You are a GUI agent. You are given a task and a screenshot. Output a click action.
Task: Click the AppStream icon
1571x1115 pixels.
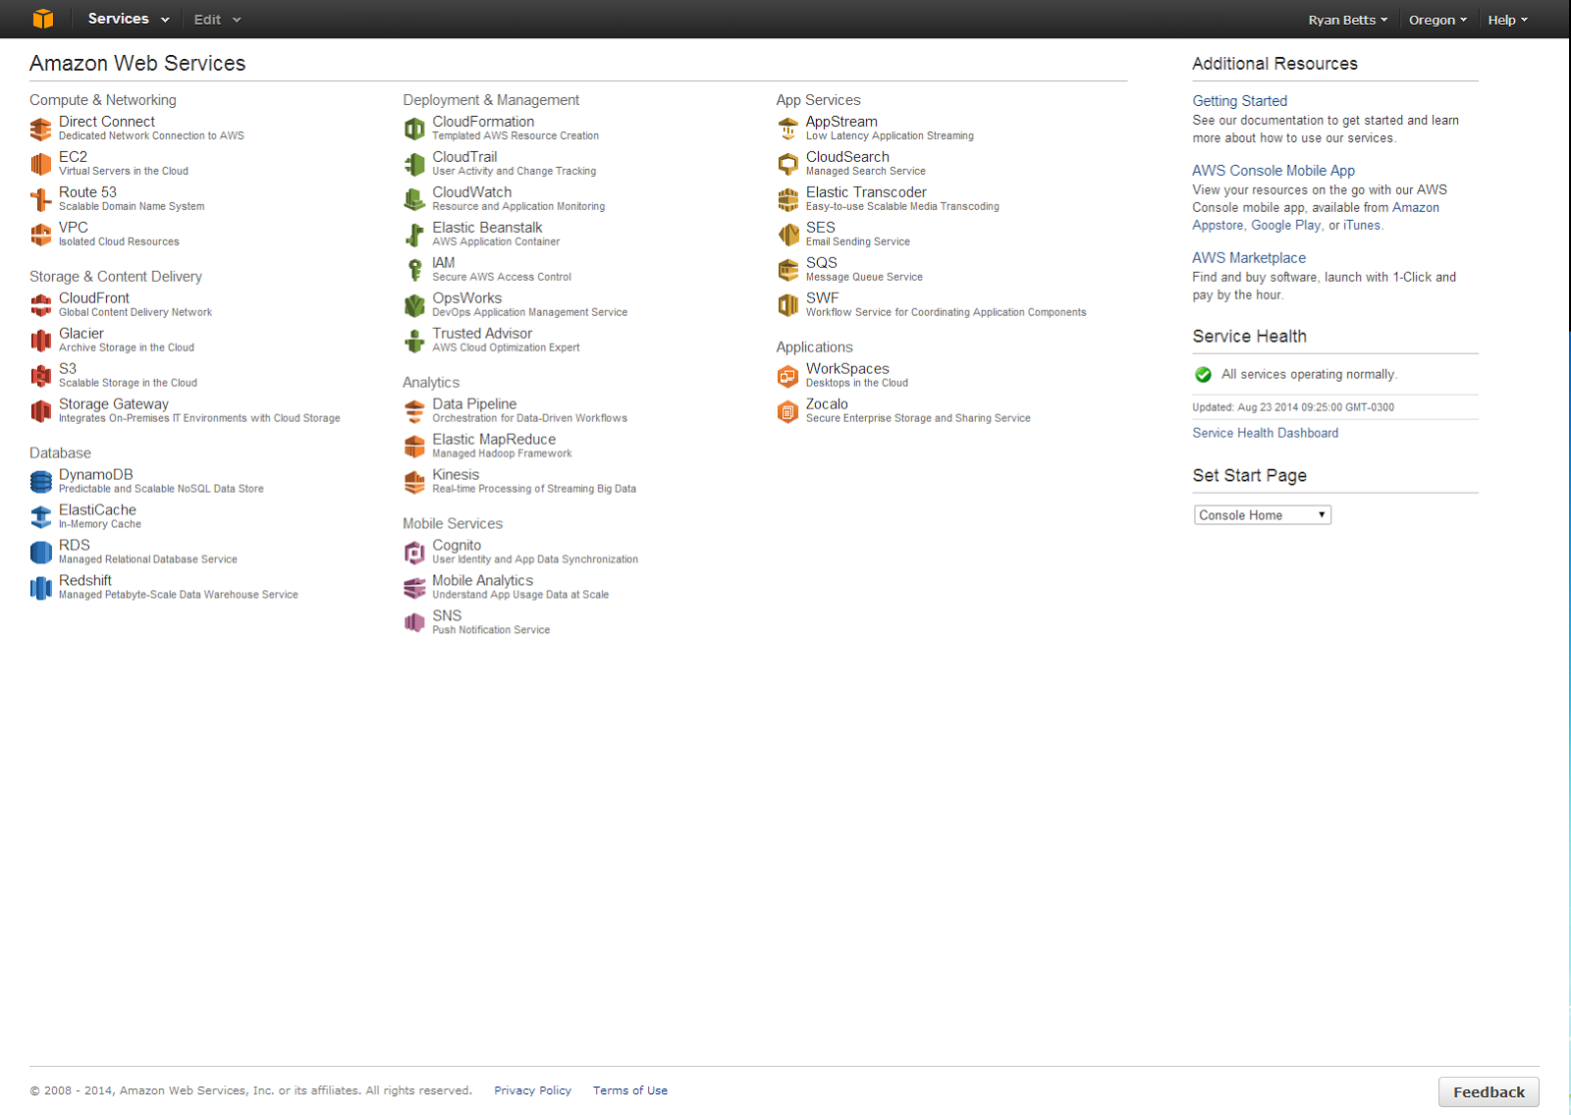[788, 129]
